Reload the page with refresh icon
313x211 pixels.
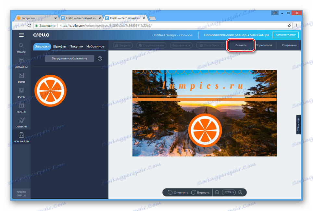[29, 26]
